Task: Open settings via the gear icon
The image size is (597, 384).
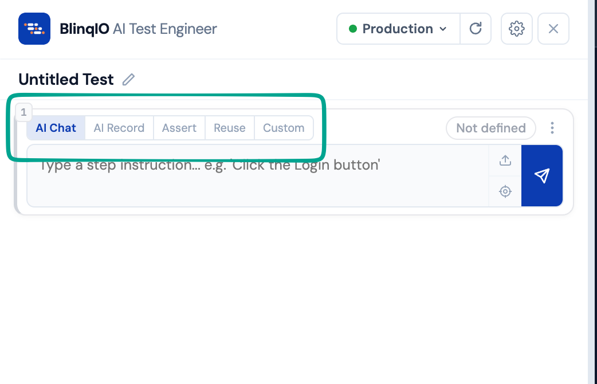Action: (516, 28)
